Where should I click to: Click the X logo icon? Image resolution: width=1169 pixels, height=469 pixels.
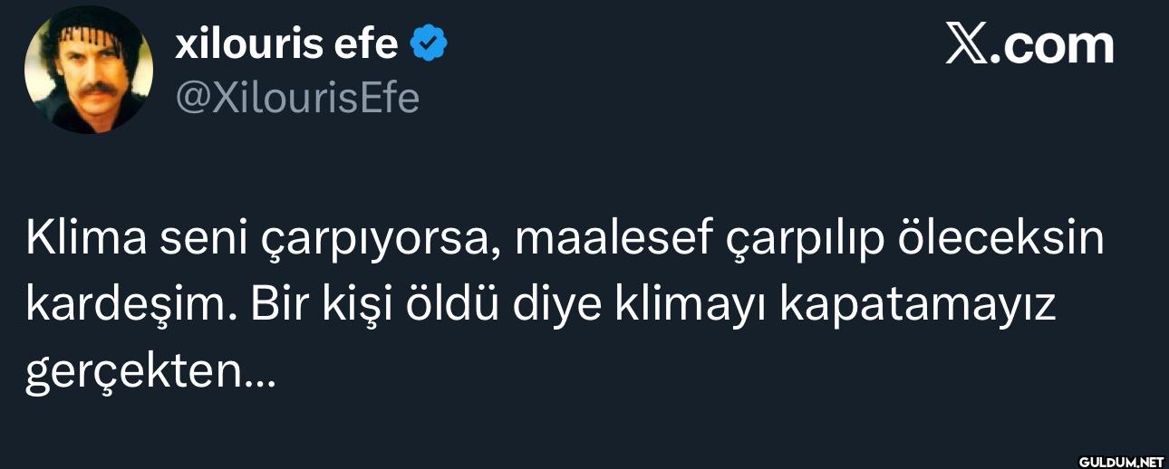pyautogui.click(x=966, y=44)
